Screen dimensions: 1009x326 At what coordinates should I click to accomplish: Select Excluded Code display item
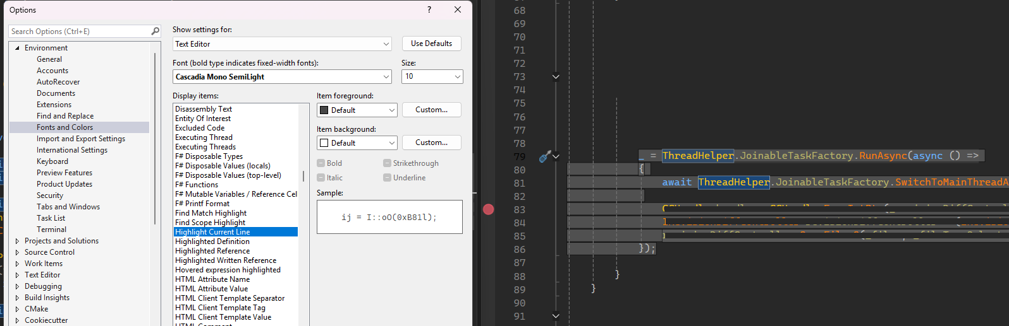tap(200, 128)
